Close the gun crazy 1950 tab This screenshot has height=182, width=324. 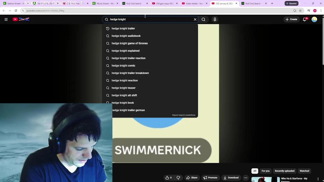(177, 4)
